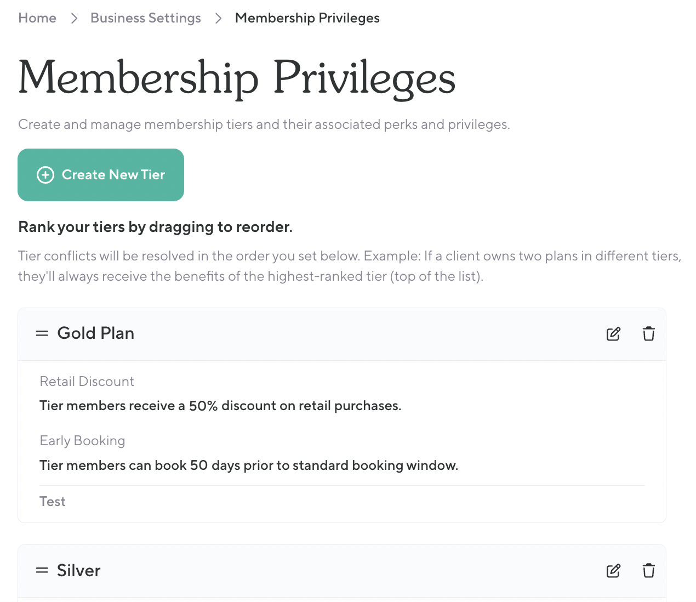
Task: Click the Membership Privileges page heading
Action: point(237,78)
